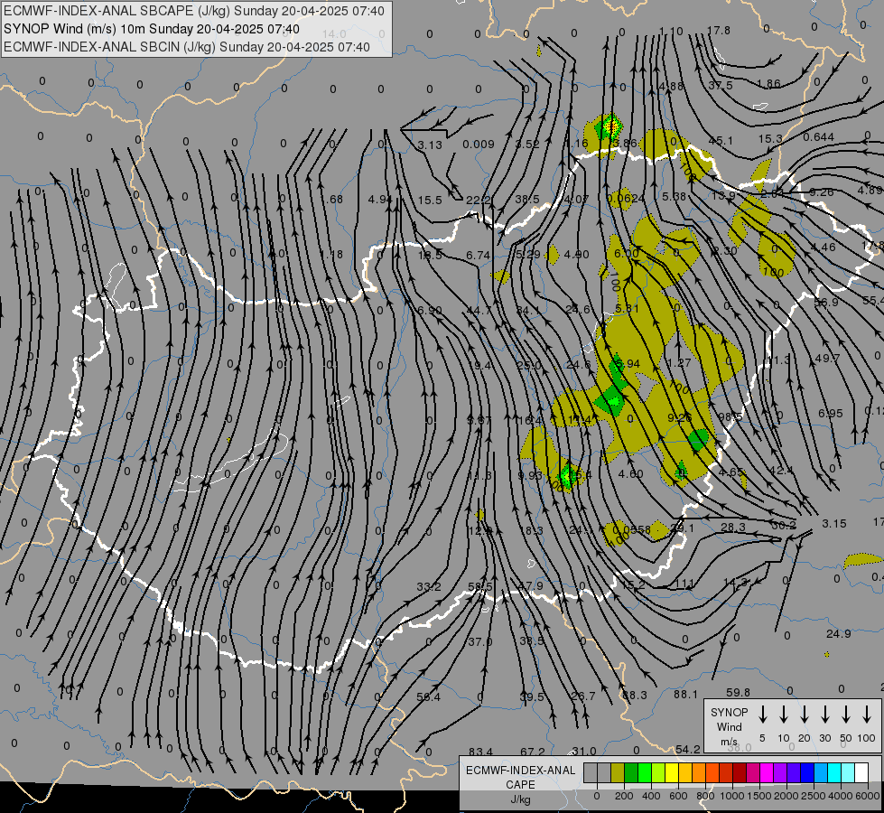Click the '37.5' value on the map
The height and width of the screenshot is (813, 884).
pos(721,85)
